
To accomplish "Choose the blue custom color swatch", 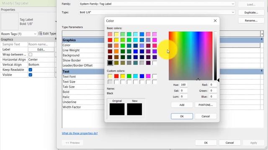I will (x=142, y=76).
